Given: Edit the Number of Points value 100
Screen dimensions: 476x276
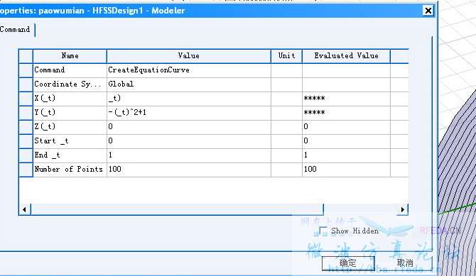Looking at the screenshot, I should click(189, 170).
